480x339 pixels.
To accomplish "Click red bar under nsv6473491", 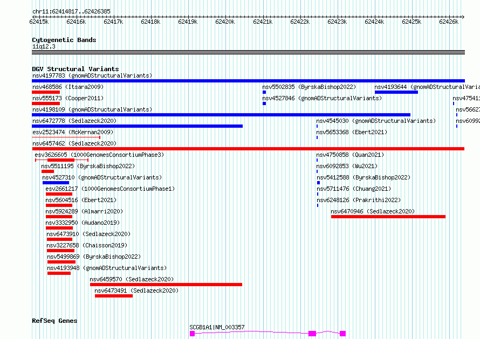I will tap(114, 296).
